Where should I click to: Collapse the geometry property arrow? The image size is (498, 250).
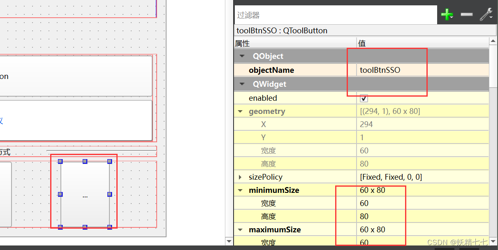pyautogui.click(x=241, y=111)
